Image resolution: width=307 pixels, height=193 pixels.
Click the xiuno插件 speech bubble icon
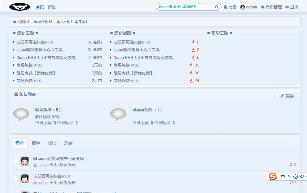coord(118,114)
